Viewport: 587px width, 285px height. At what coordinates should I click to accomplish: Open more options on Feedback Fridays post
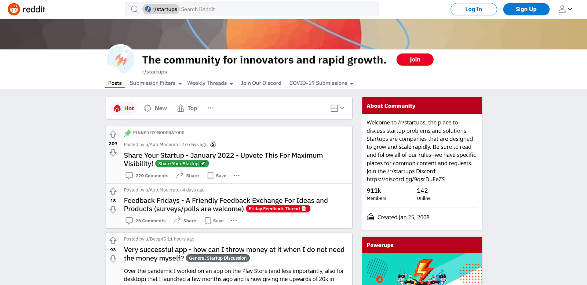click(234, 221)
